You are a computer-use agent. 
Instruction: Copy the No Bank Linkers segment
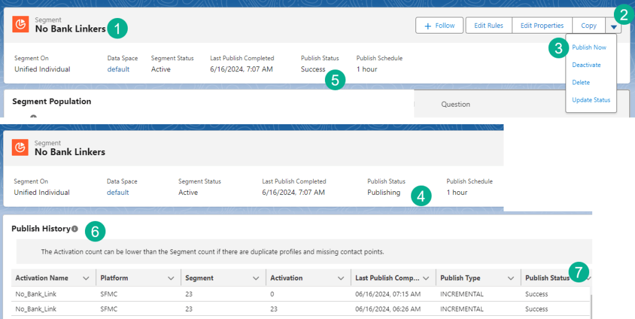point(588,25)
